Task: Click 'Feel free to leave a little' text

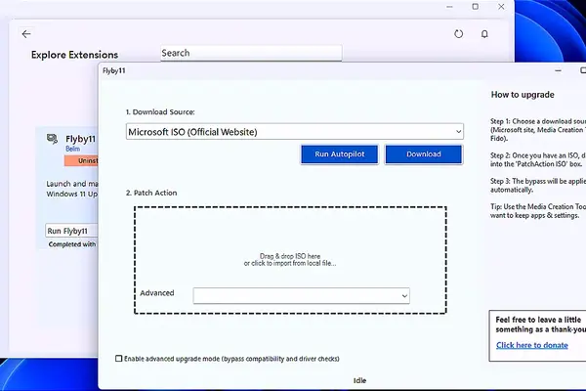Action: (538, 320)
